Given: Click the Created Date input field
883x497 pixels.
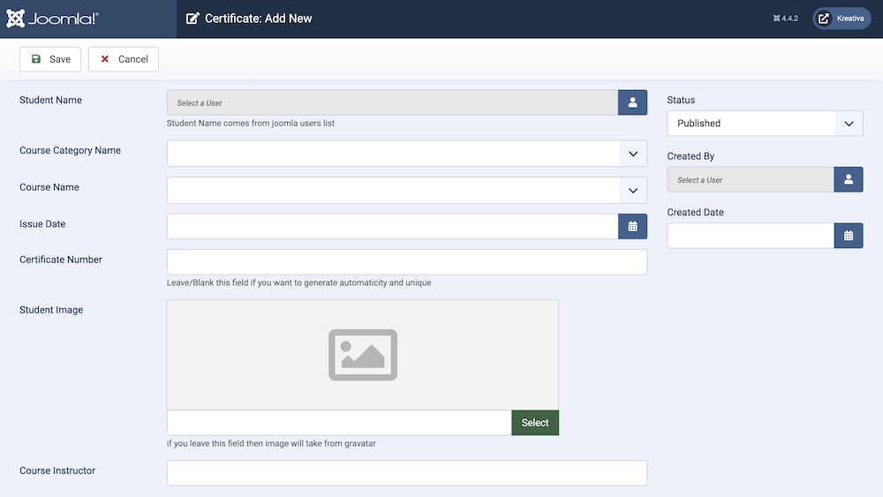Looking at the screenshot, I should [751, 236].
